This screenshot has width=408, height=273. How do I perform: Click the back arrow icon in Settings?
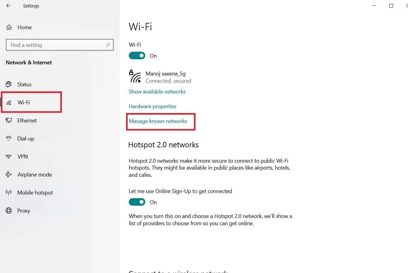[x=8, y=6]
